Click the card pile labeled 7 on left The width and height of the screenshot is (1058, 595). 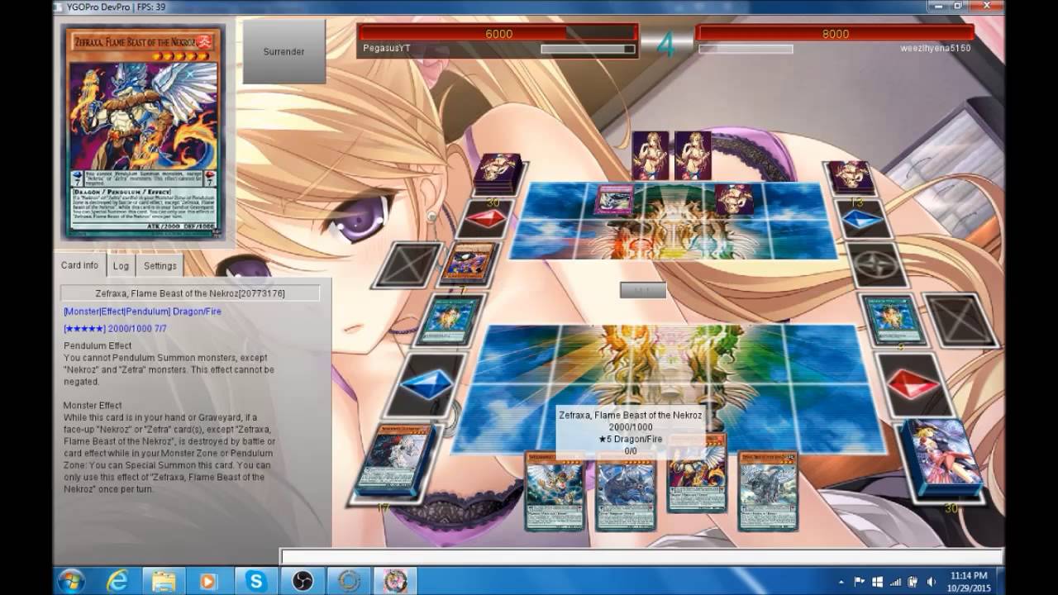click(469, 264)
